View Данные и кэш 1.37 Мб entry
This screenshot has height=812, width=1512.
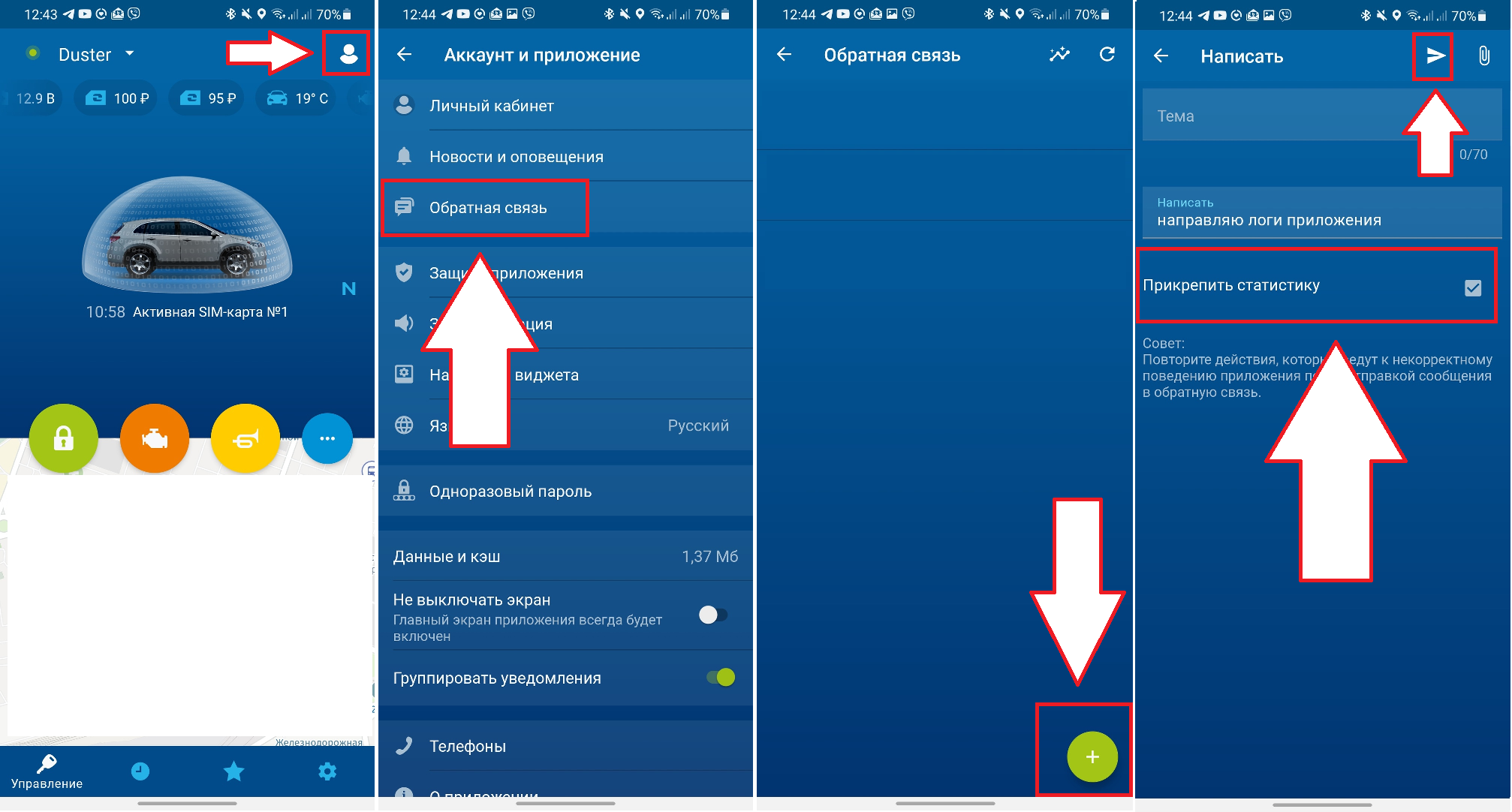tap(567, 557)
